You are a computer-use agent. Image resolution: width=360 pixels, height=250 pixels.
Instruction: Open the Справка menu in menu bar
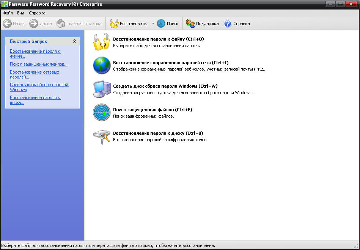click(x=37, y=13)
